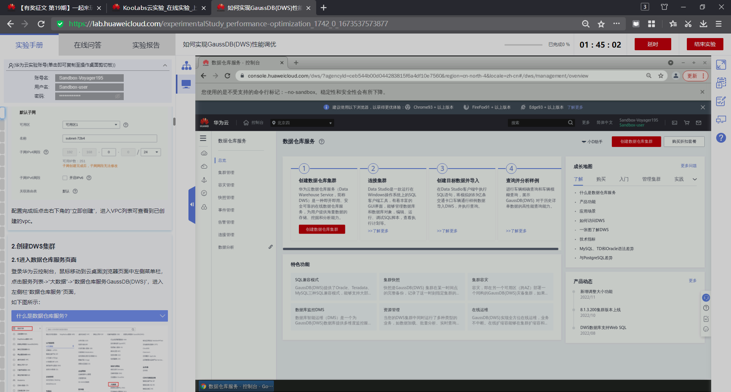Reload the outer browser page
The image size is (731, 392).
[x=41, y=24]
